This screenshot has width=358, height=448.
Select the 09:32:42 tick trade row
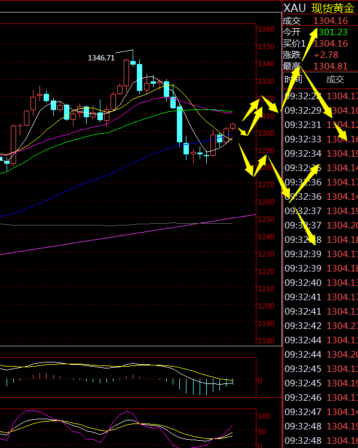click(321, 326)
